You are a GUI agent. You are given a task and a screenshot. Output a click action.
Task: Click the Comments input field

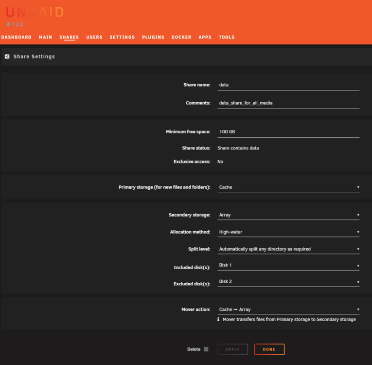coord(288,103)
